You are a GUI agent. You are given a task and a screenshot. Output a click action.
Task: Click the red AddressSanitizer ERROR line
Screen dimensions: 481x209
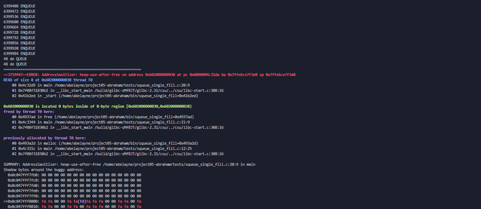click(x=149, y=75)
